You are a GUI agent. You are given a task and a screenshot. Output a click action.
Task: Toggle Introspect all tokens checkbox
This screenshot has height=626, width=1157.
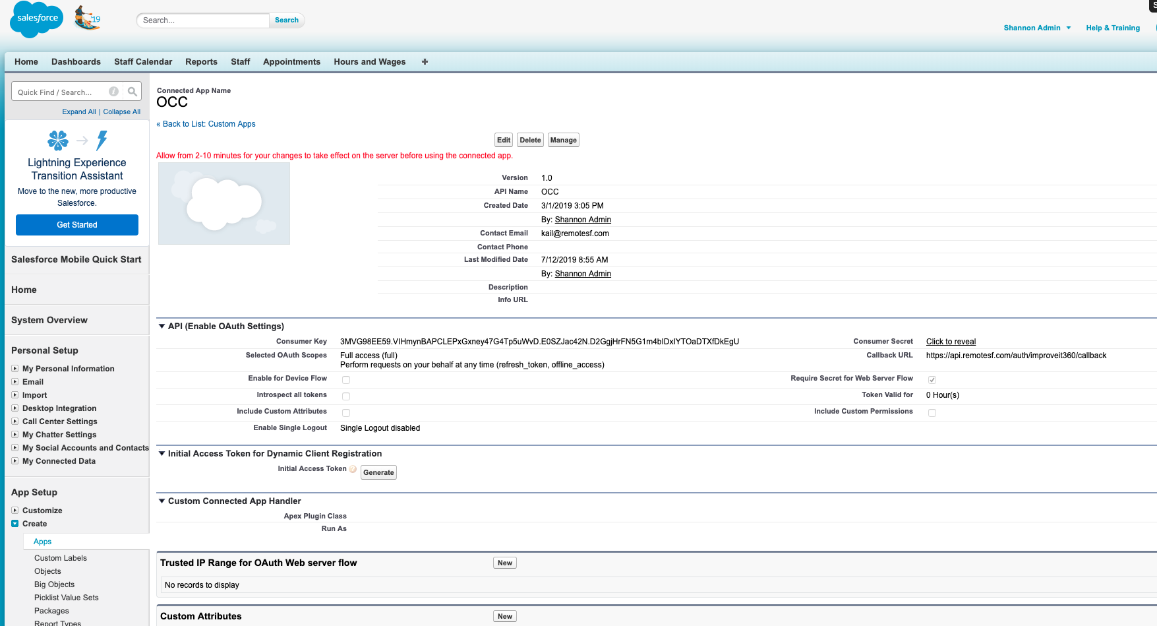[346, 396]
